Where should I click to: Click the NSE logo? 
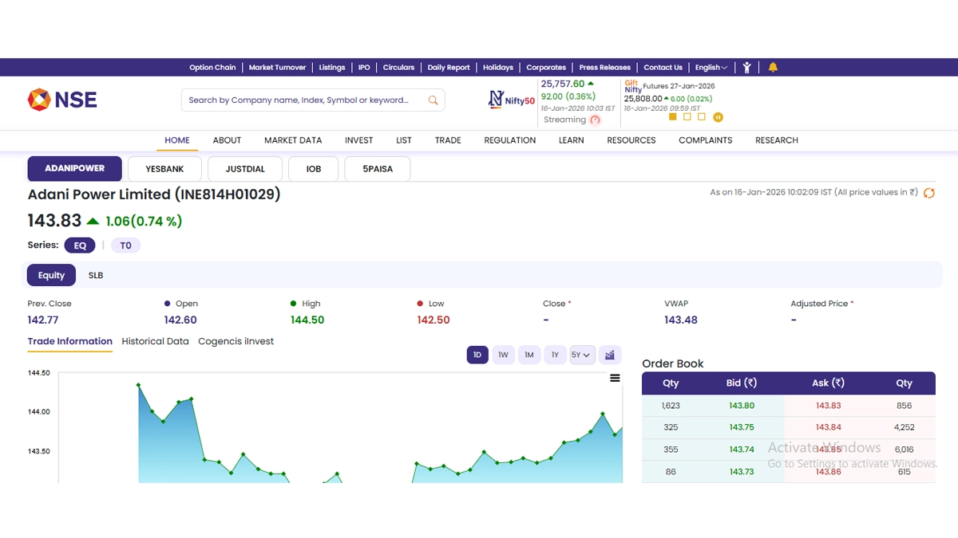pos(62,100)
